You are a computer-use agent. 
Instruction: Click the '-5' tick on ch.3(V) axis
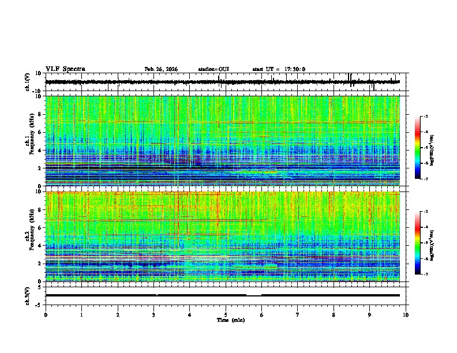[39, 305]
